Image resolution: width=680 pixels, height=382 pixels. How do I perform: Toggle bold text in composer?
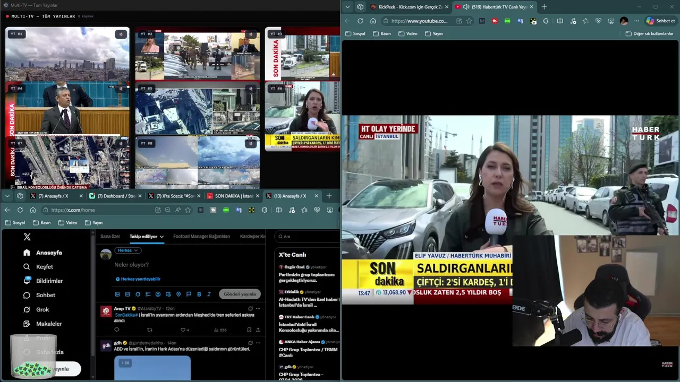click(x=199, y=294)
